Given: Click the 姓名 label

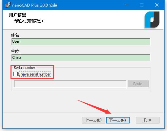Looking at the screenshot, I should (15, 35).
